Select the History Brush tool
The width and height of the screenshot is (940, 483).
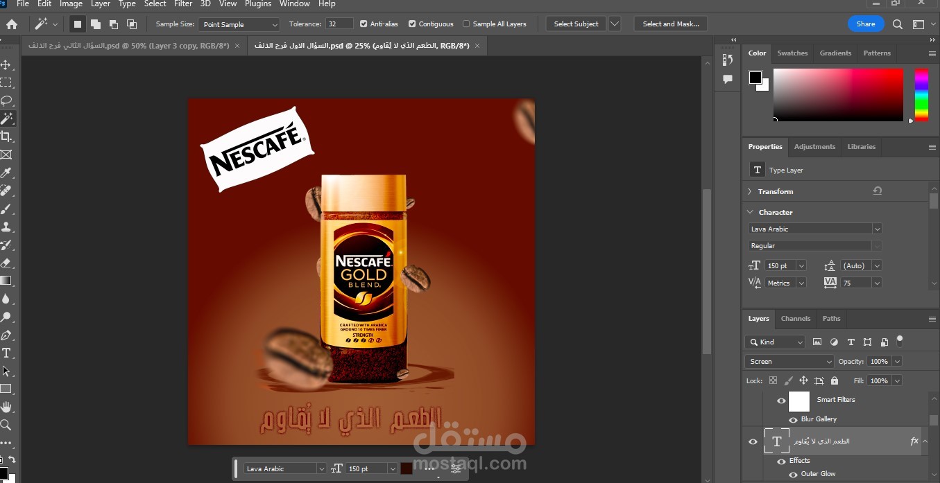tap(6, 245)
